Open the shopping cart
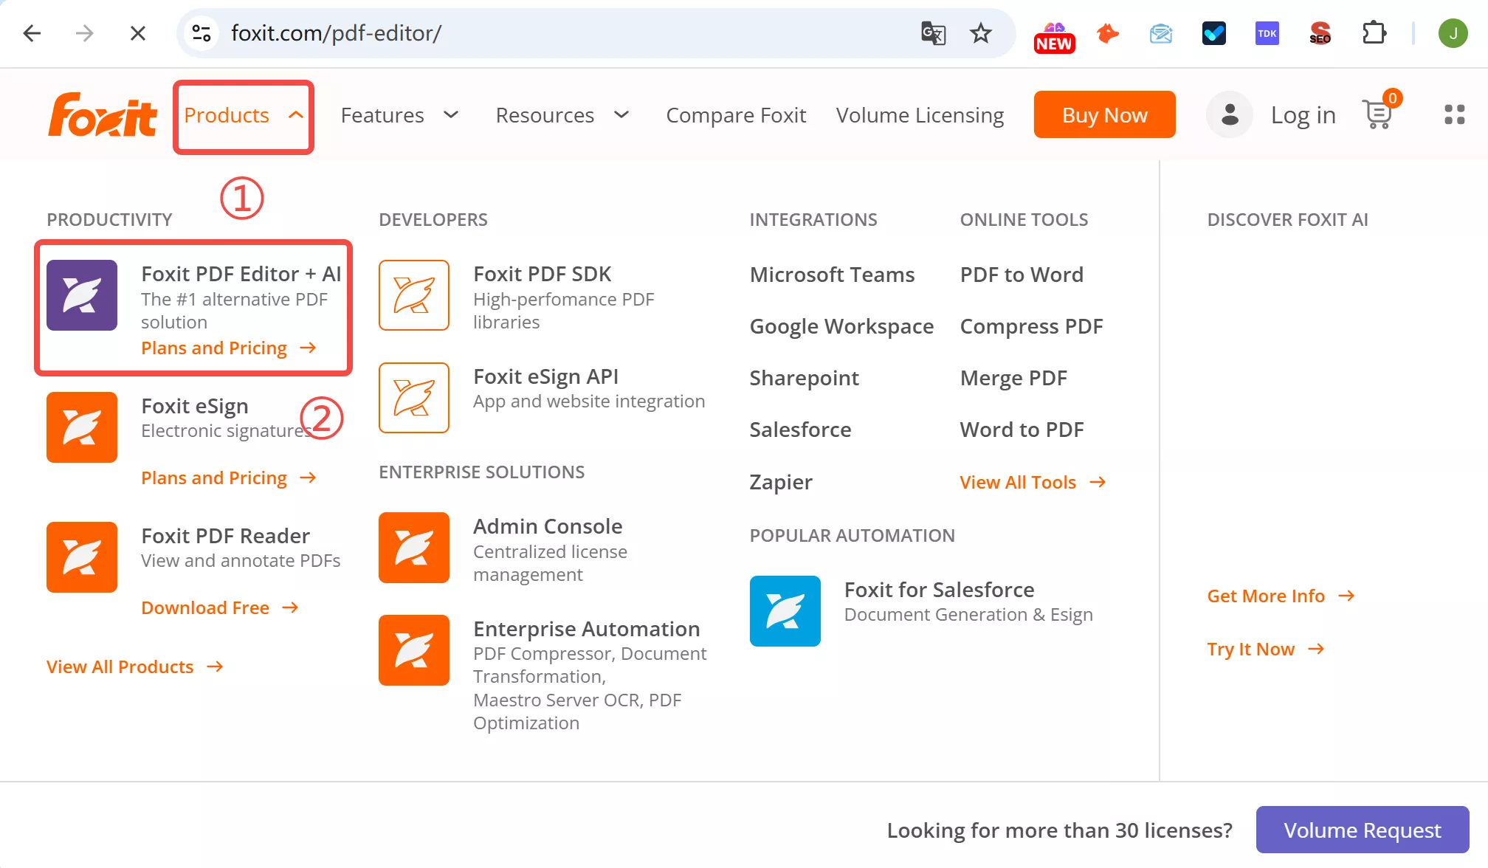The image size is (1488, 868). 1377,114
